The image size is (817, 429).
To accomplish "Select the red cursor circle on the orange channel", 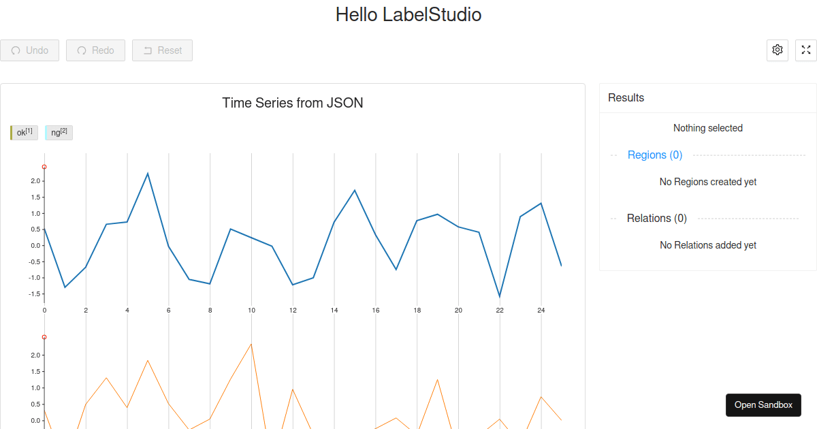I will coord(44,336).
